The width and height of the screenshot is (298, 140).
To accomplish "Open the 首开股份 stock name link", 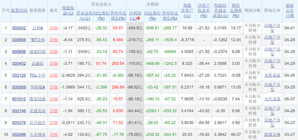I will point(38,123).
